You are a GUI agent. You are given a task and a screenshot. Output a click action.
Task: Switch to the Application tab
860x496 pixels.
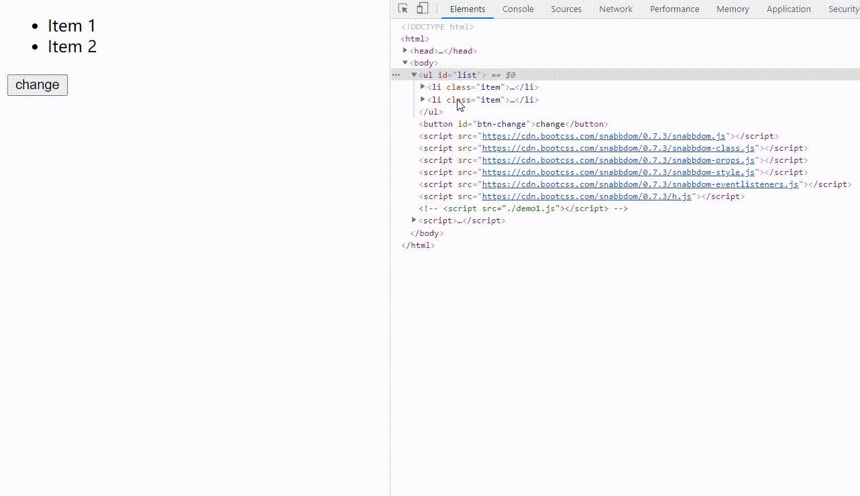(x=788, y=9)
